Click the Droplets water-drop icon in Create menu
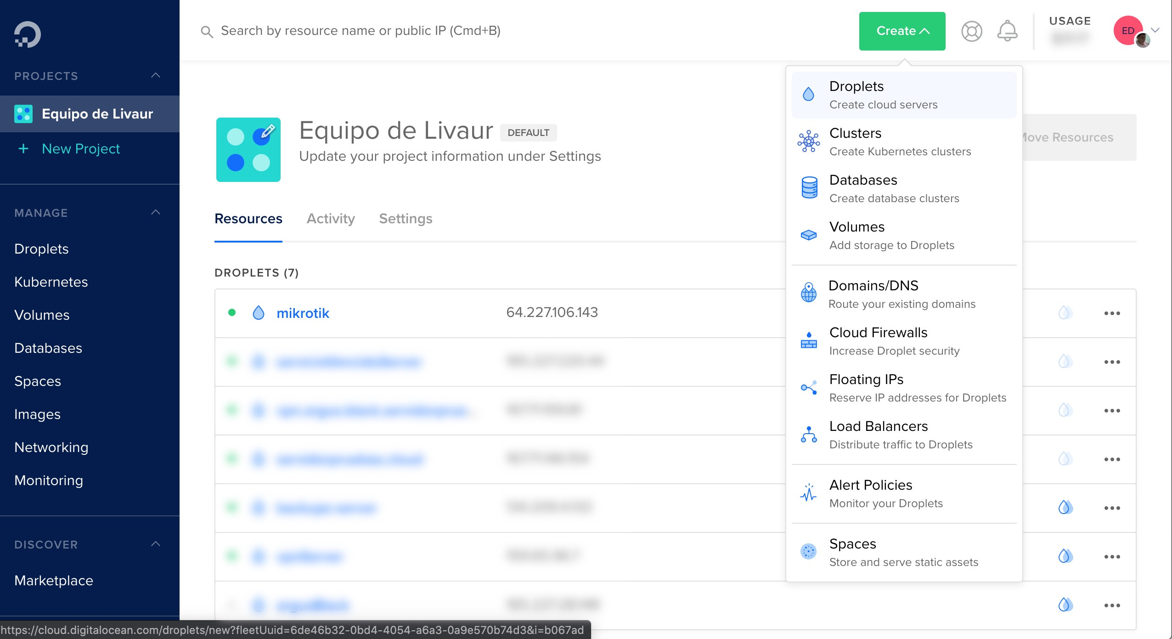The image size is (1172, 639). [x=808, y=95]
